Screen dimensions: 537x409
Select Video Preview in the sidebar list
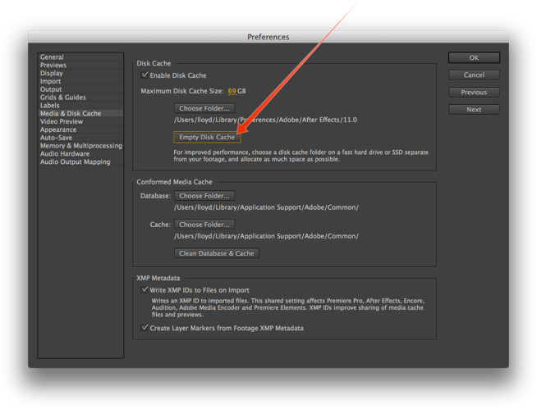click(x=62, y=121)
